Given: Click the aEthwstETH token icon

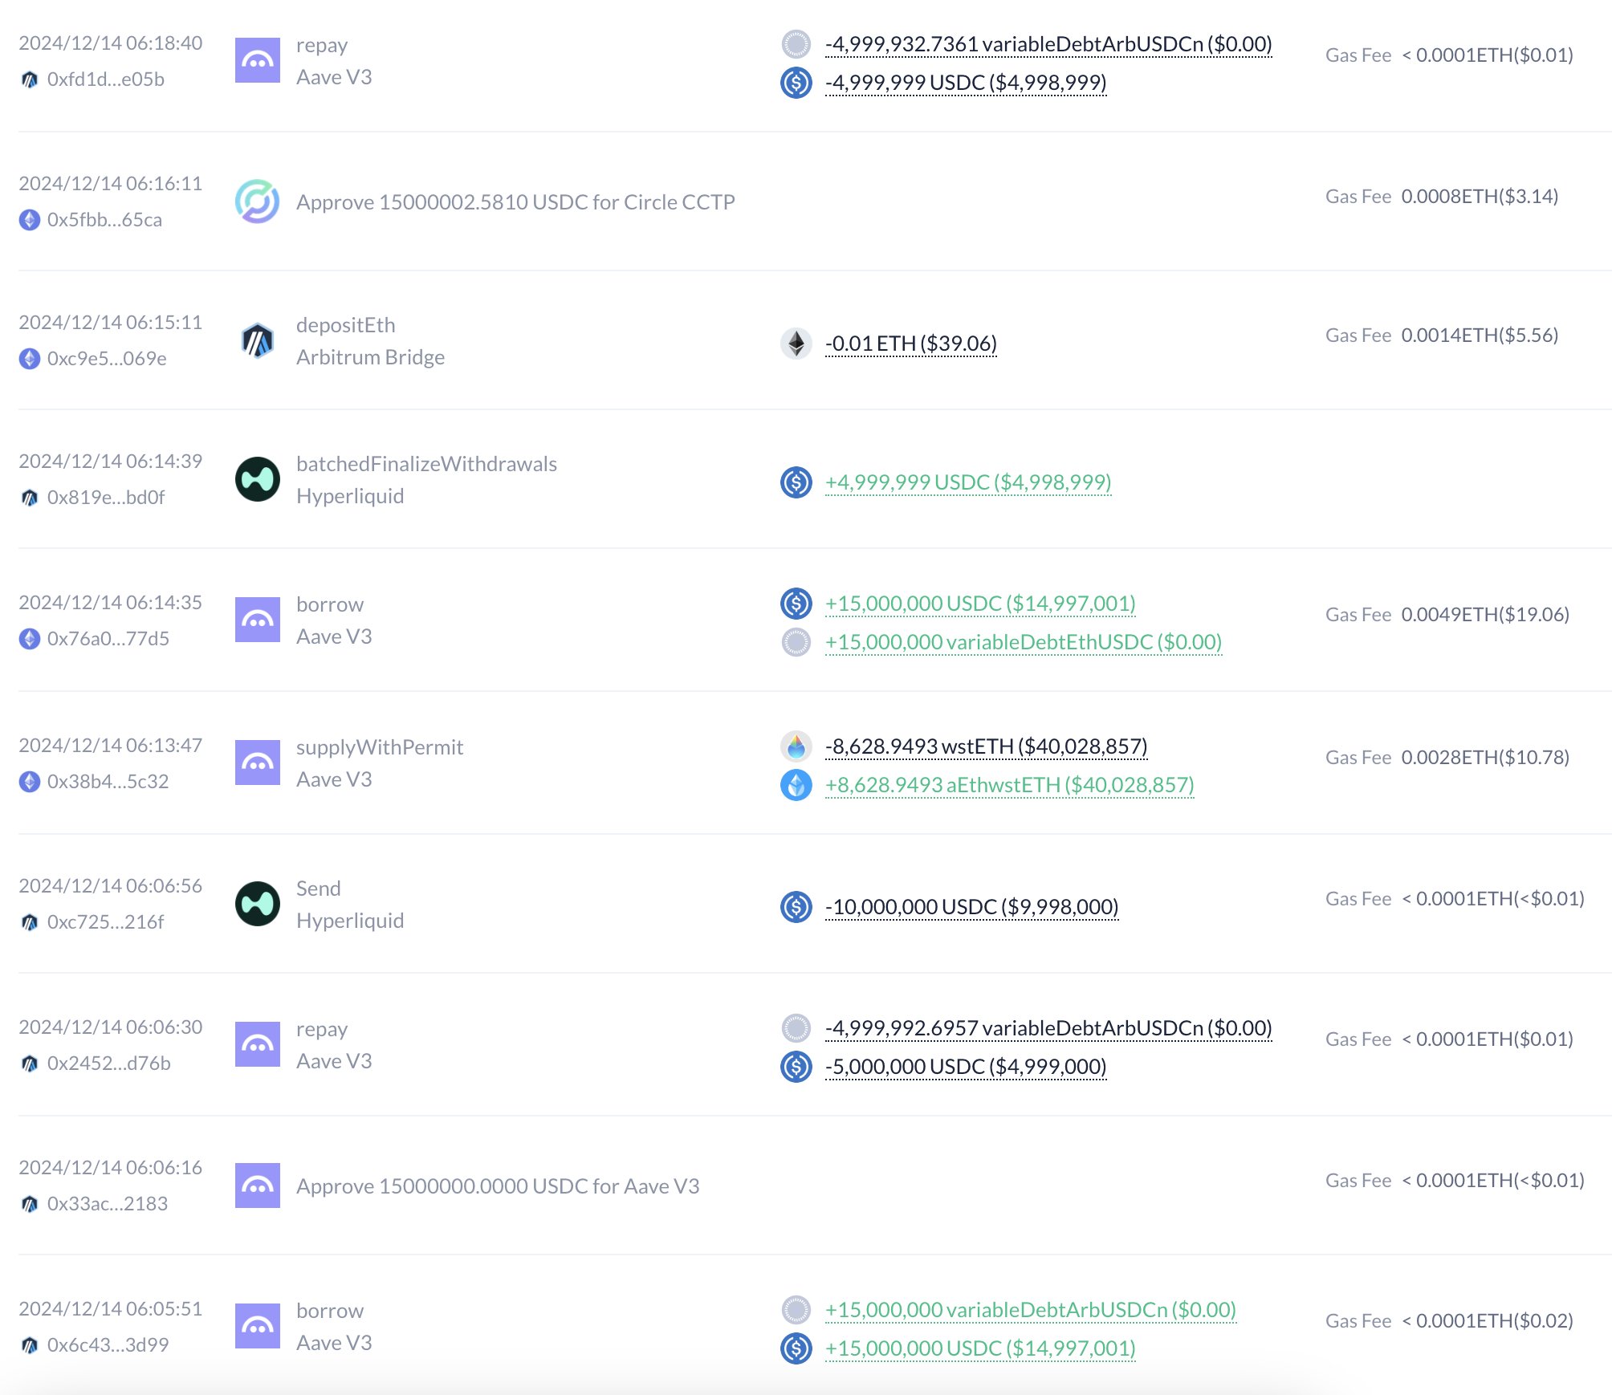Looking at the screenshot, I should click(796, 785).
